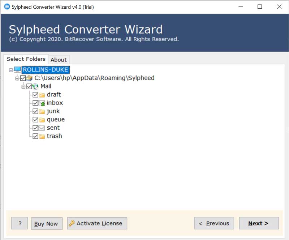Deselect the junk folder checkbox
The height and width of the screenshot is (240, 289).
35,111
